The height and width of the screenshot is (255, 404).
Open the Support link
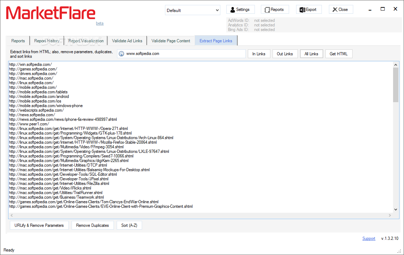pos(369,238)
